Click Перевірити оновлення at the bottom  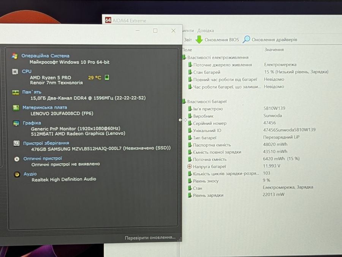(150, 238)
